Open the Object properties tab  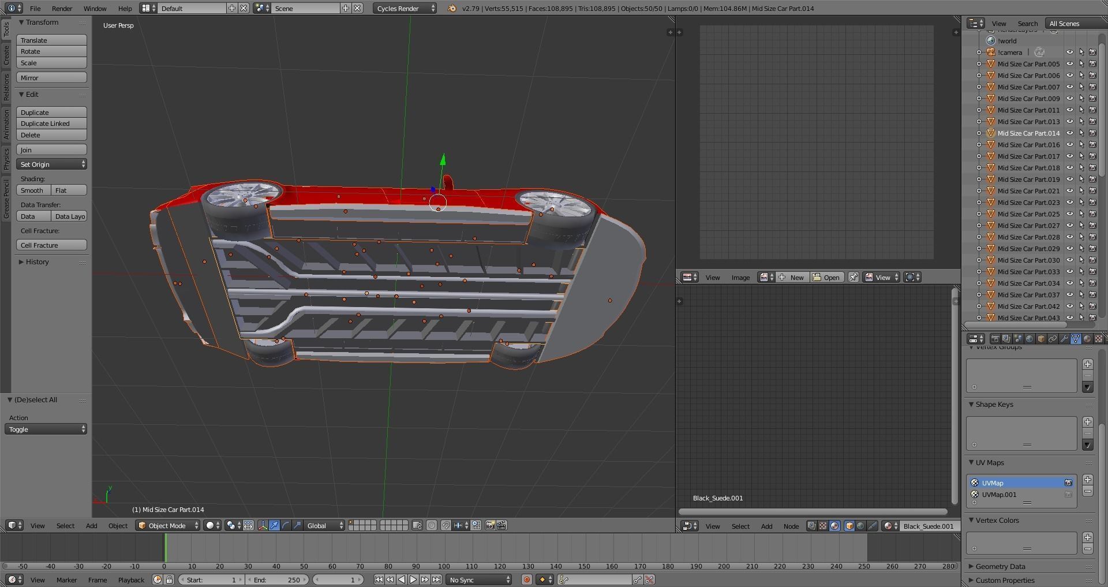[1041, 339]
